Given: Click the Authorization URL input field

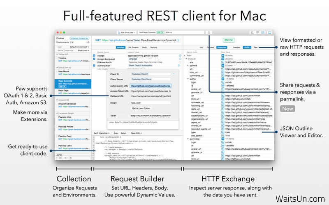Looking at the screenshot, I should point(151,86).
